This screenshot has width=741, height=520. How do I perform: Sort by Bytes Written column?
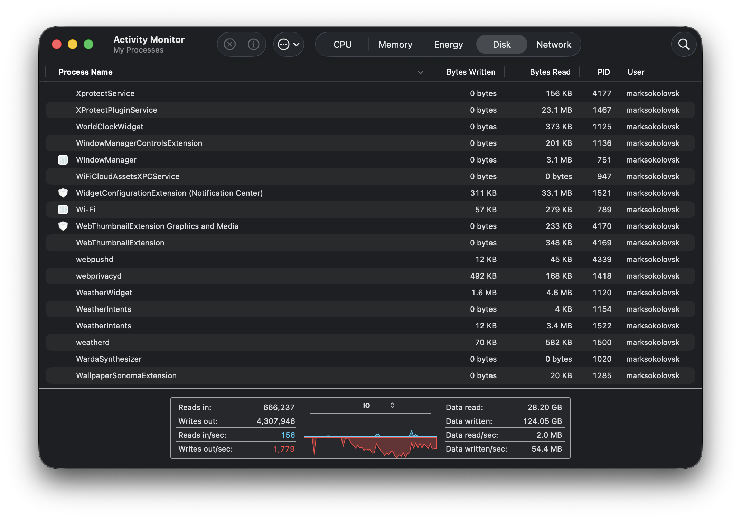[x=470, y=72]
